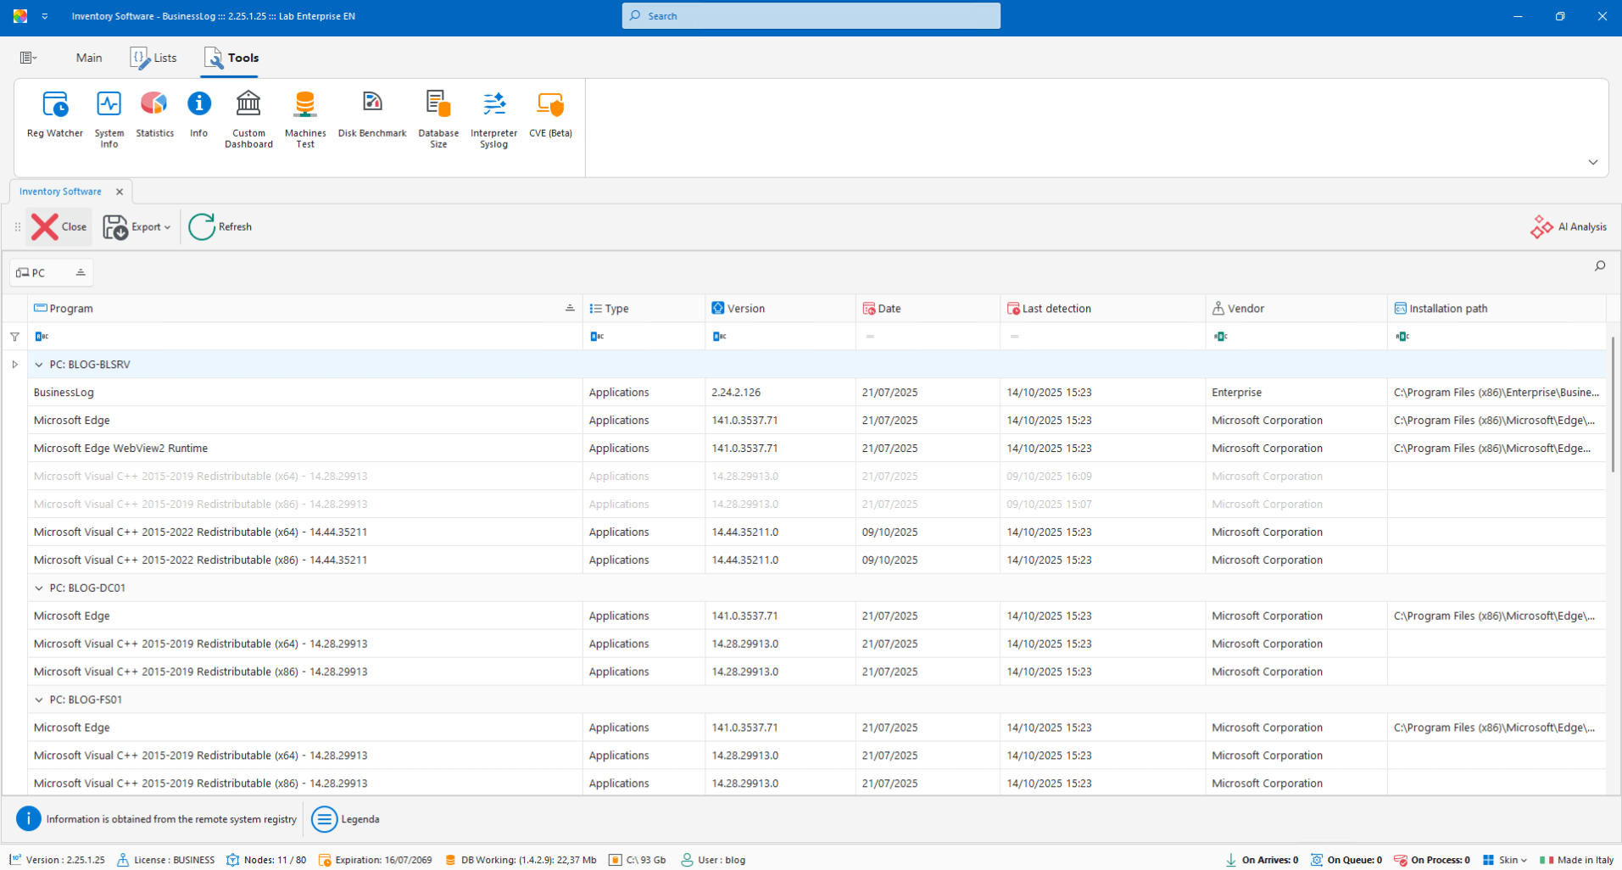Open the Legenda panel
1622x870 pixels.
click(x=346, y=819)
